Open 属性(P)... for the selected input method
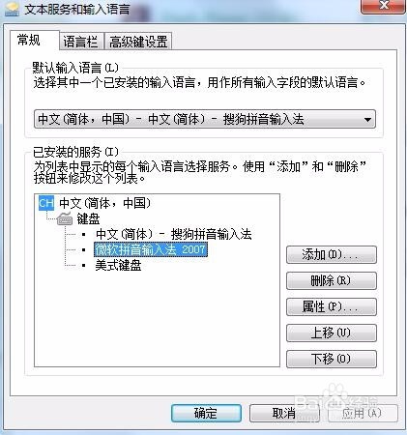407x435 pixels. (332, 306)
